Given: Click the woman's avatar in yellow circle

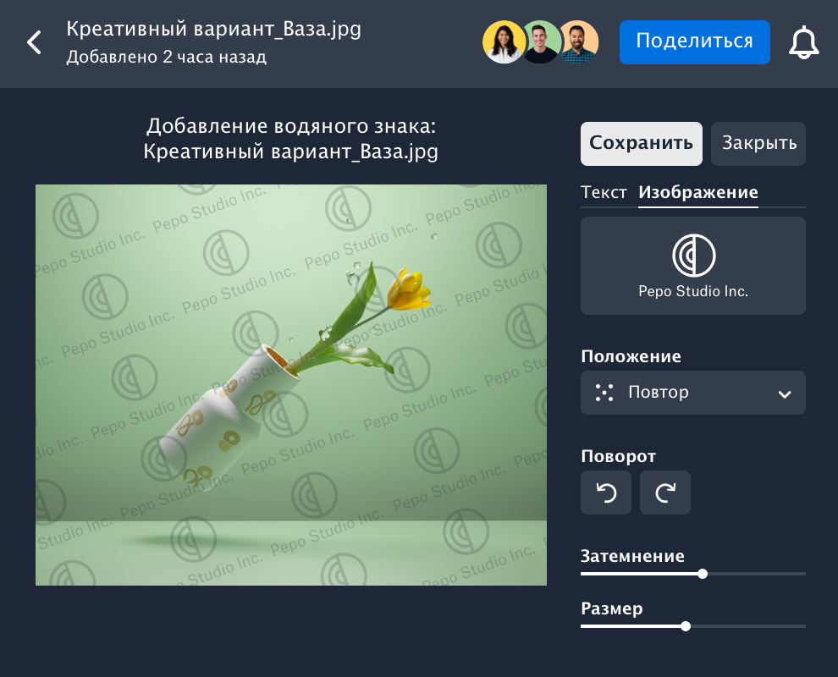Looking at the screenshot, I should tap(504, 42).
